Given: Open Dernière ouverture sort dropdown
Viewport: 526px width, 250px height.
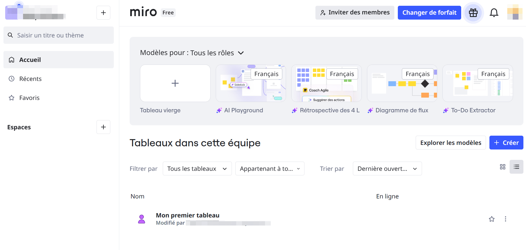Looking at the screenshot, I should (x=387, y=168).
